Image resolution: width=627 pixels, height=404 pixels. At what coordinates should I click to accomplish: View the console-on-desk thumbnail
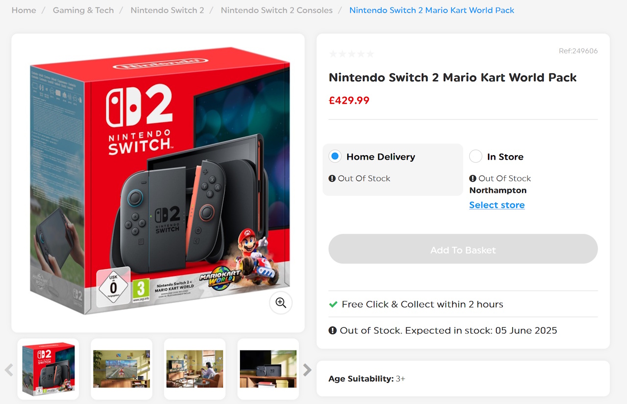click(268, 369)
